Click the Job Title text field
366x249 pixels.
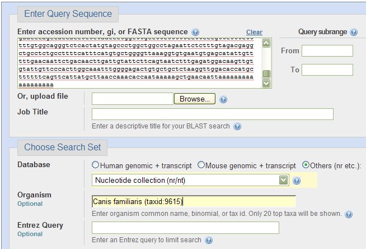(213, 114)
